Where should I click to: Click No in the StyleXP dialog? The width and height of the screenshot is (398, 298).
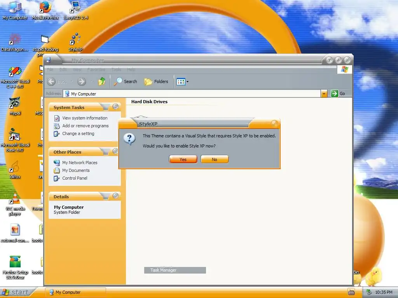click(x=215, y=159)
